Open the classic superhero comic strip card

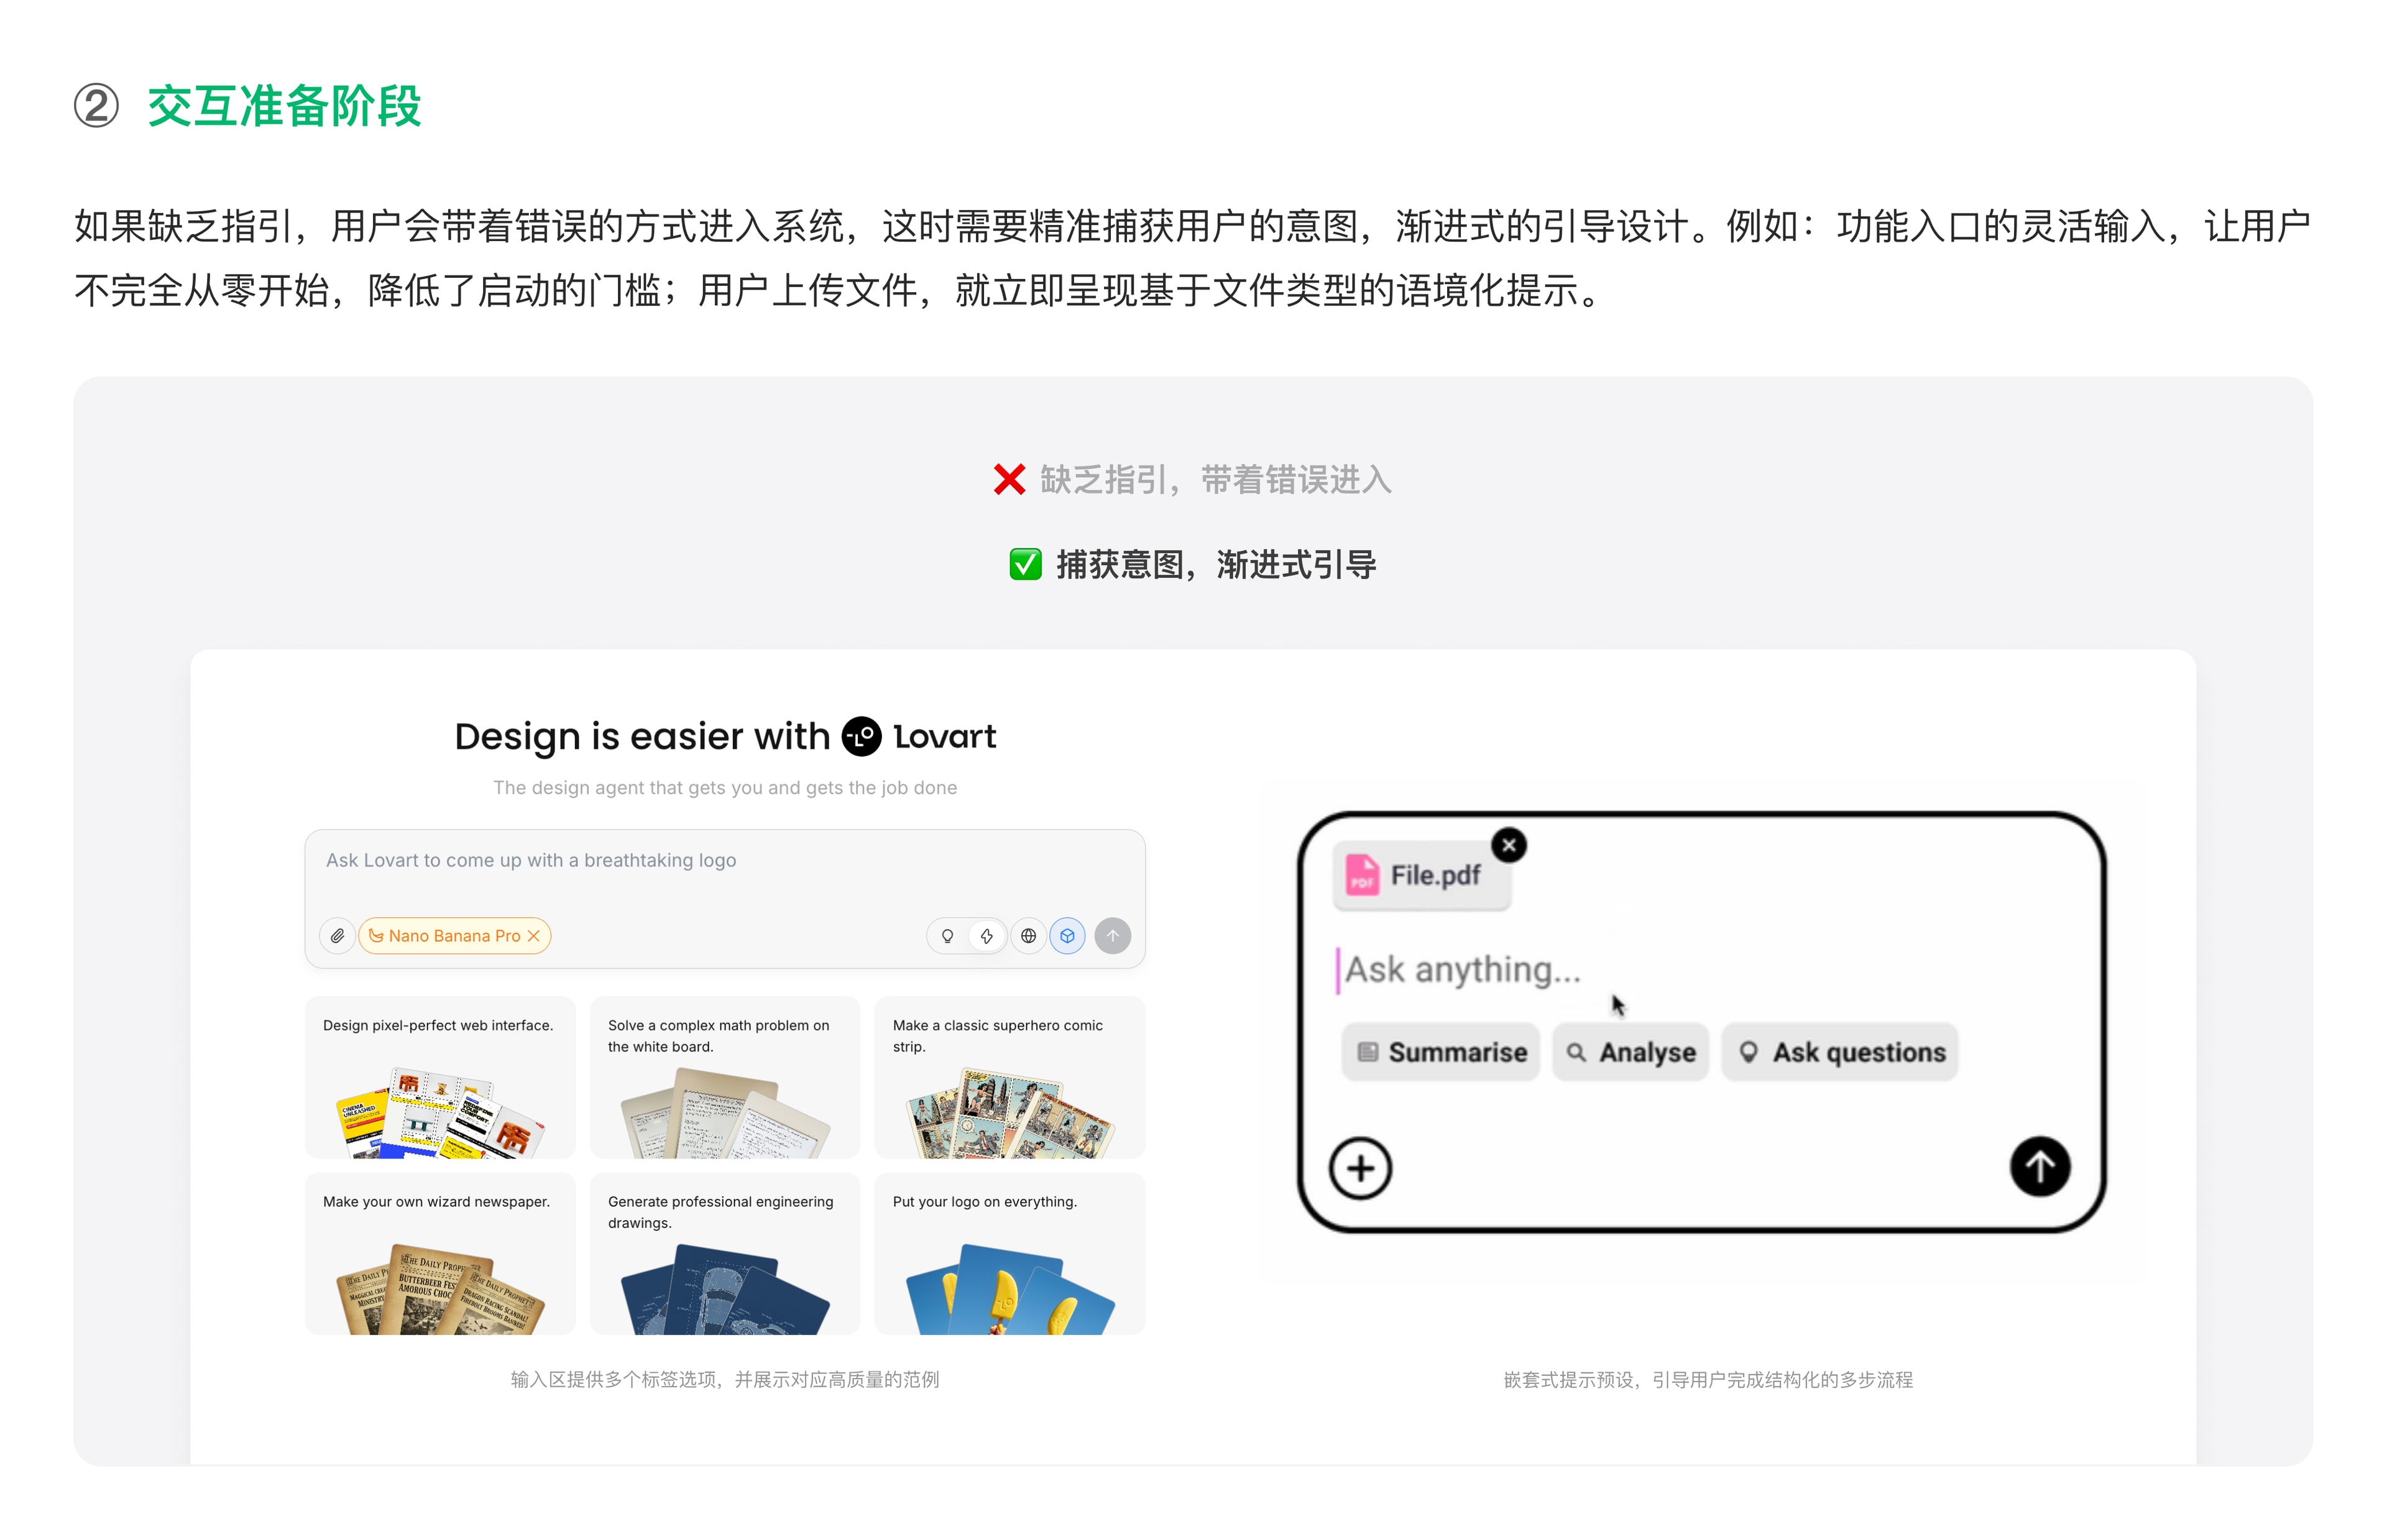coord(1009,1076)
